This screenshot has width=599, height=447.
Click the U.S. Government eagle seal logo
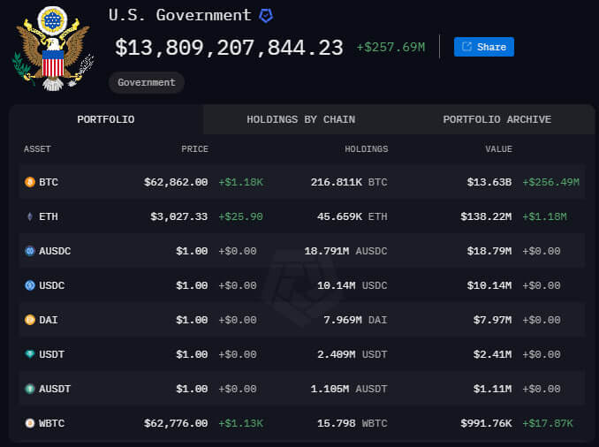(x=53, y=49)
